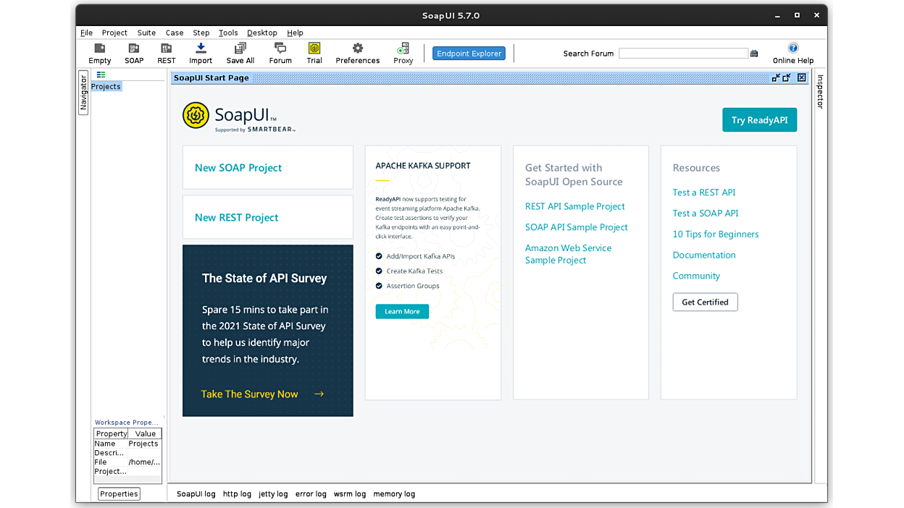904x508 pixels.
Task: Click the SOAP project toolbar icon
Action: click(134, 53)
